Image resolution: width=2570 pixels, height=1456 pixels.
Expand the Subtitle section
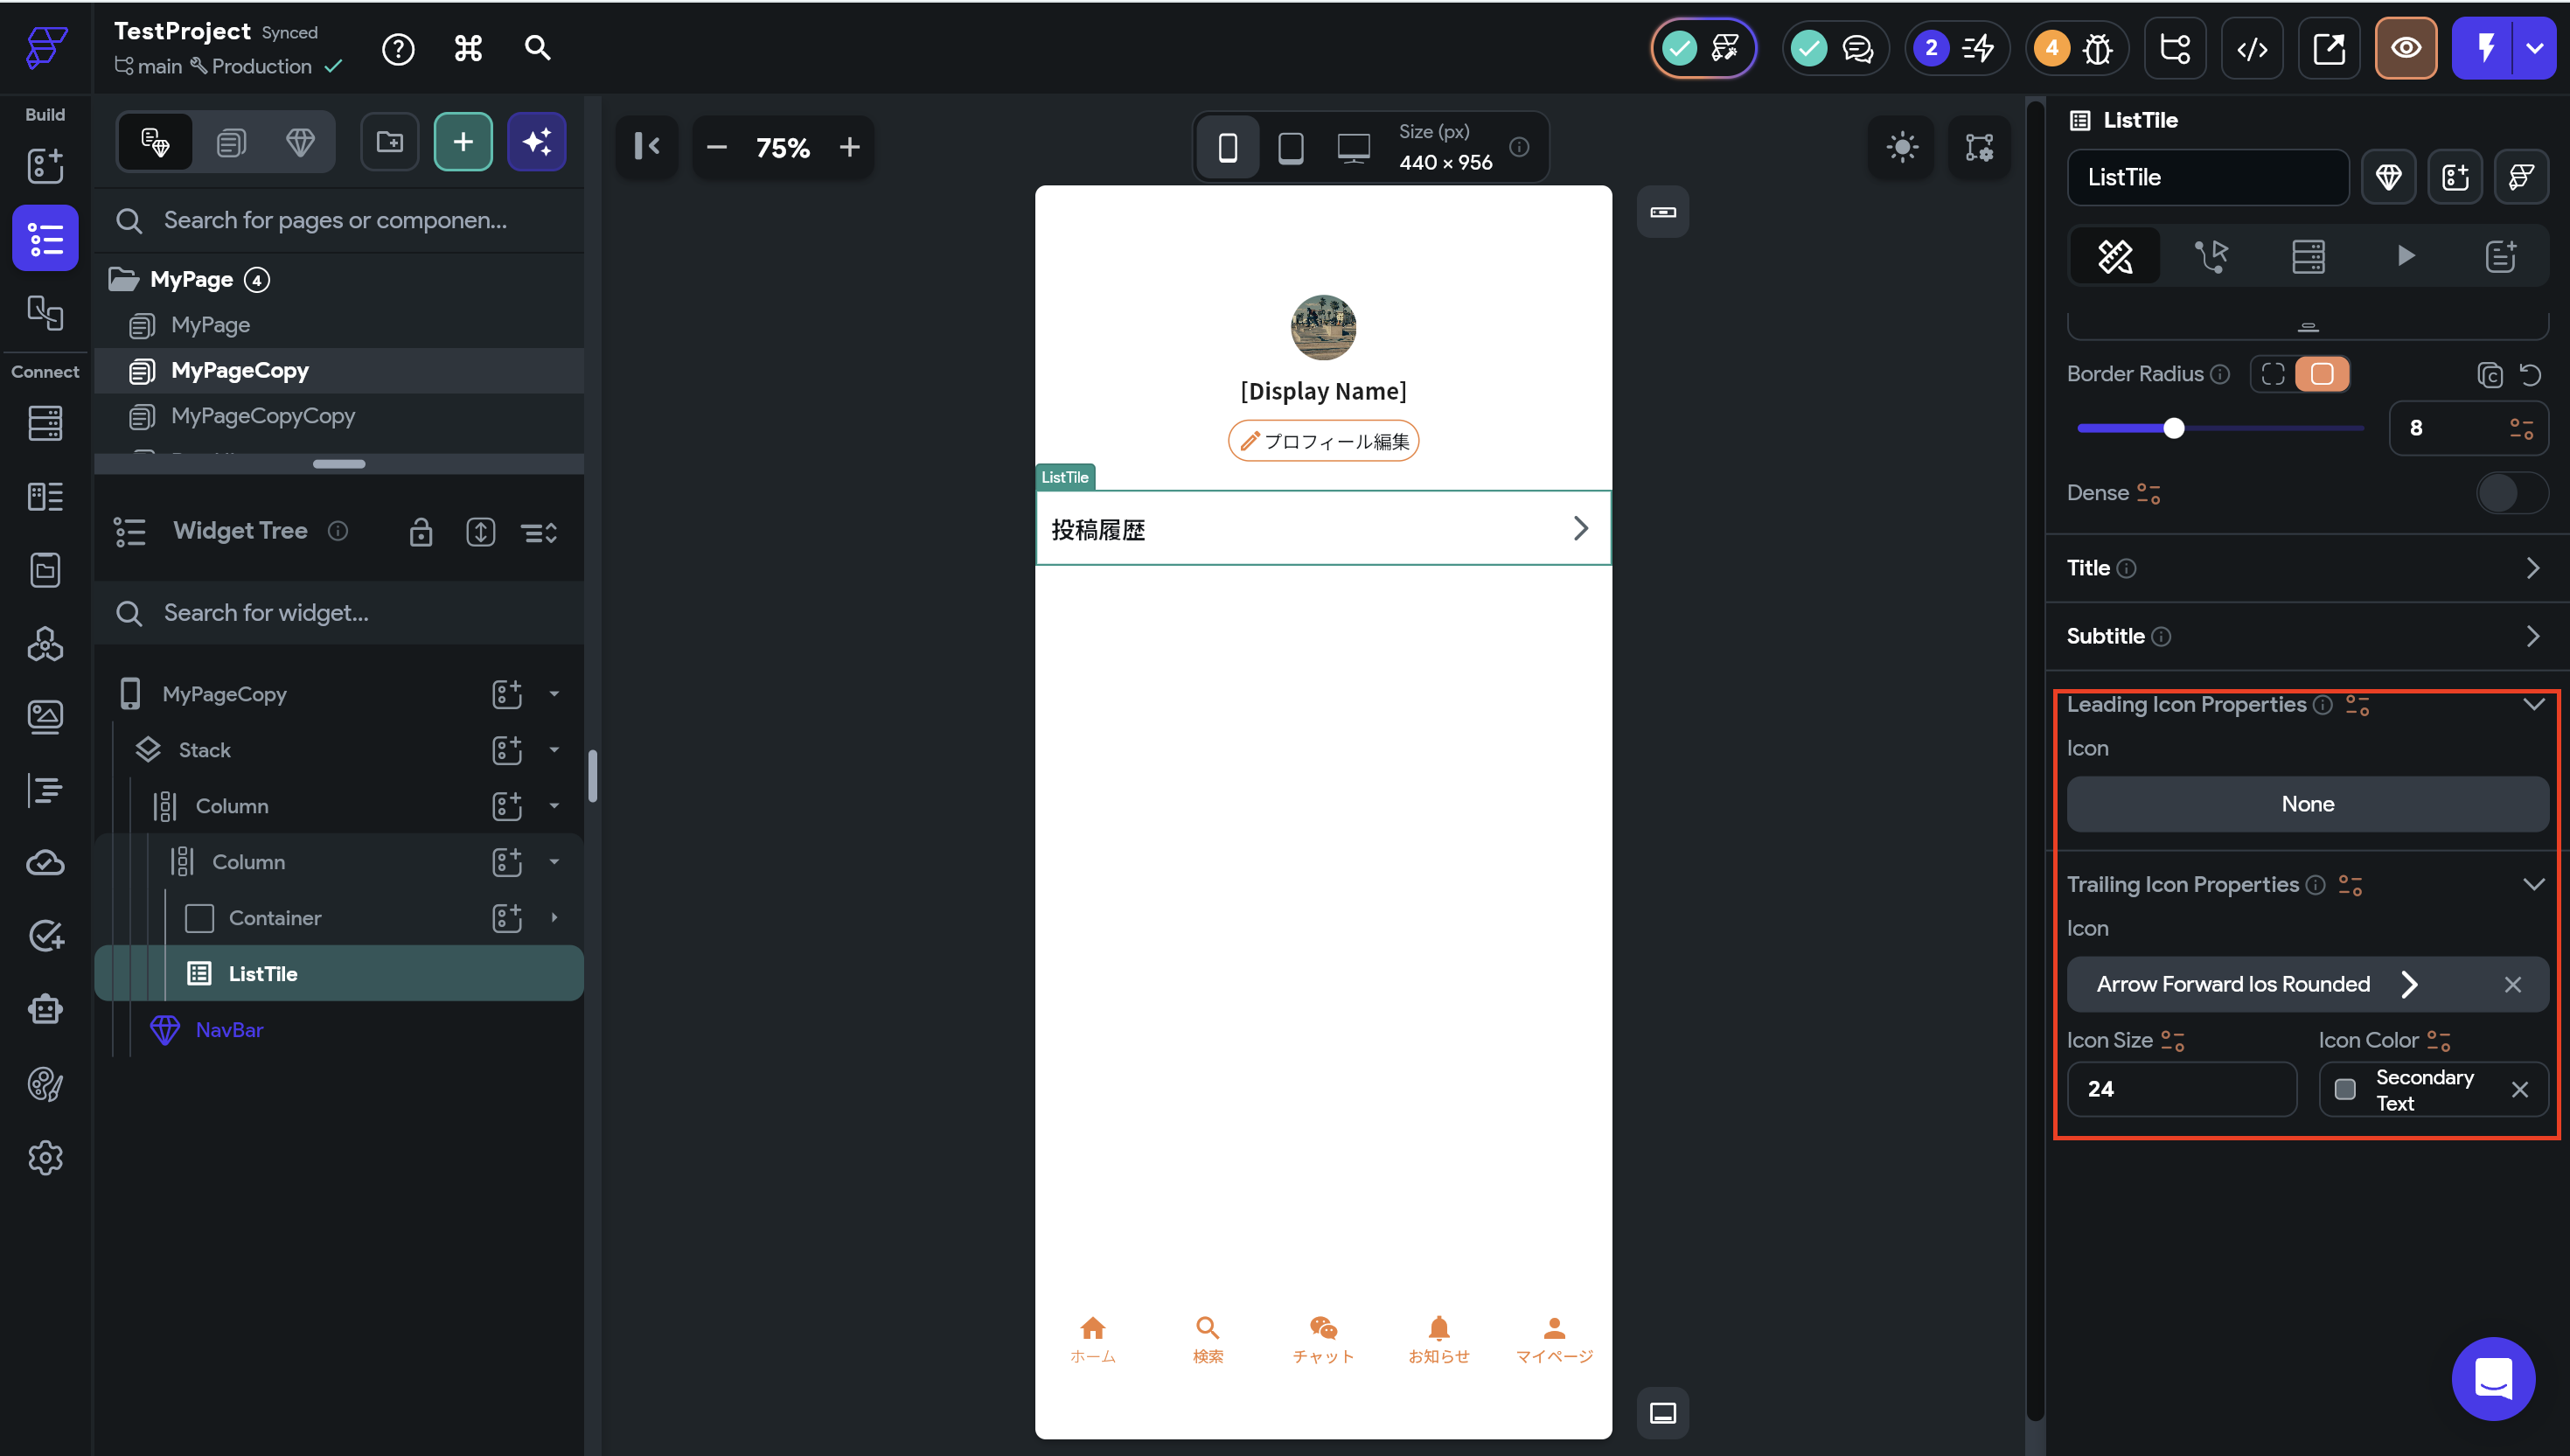click(x=2532, y=636)
